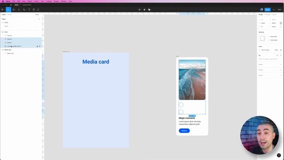Image resolution: width=284 pixels, height=160 pixels.
Task: Switch to the Inspect tab
Action: (x=274, y=15)
